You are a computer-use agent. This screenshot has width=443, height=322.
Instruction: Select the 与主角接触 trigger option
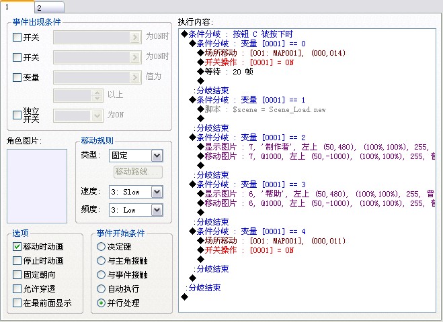(x=101, y=260)
